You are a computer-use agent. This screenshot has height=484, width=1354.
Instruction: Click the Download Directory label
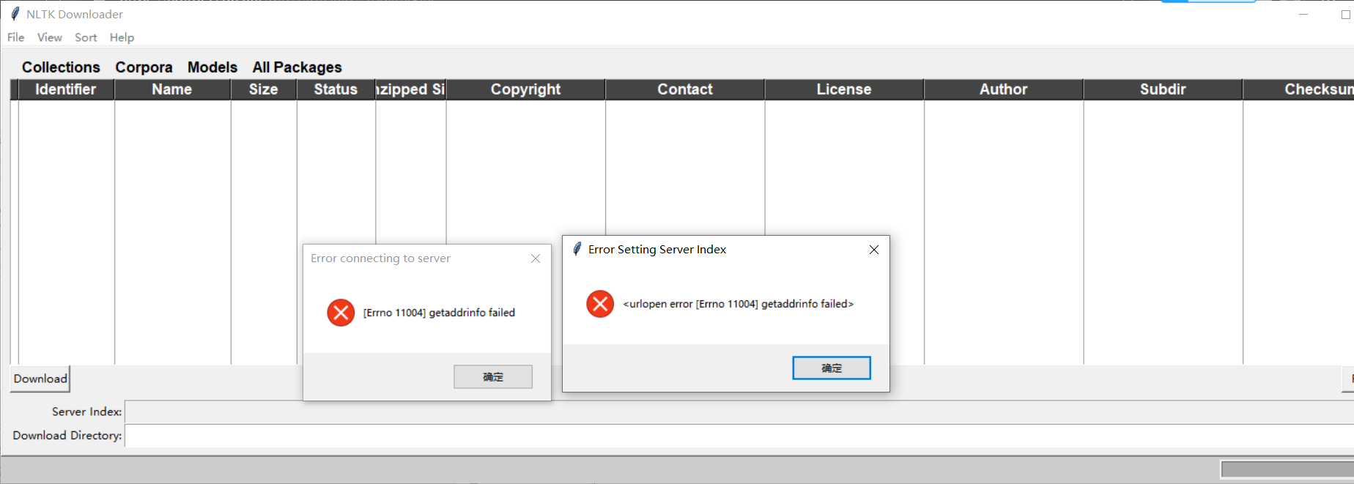[67, 436]
